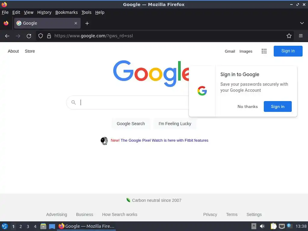Select the Google browser tab
308x231 pixels.
click(47, 23)
